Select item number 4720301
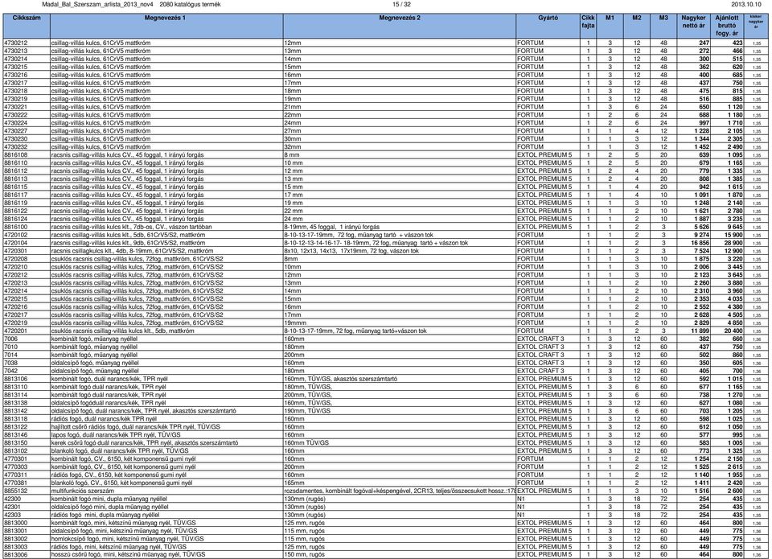Viewport: 772px width, 559px height. point(16,251)
